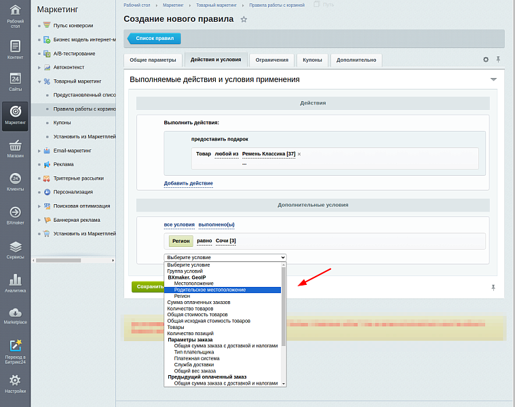Collapse the Выполняемые действия section arrow
This screenshot has width=515, height=407.
tap(493, 79)
